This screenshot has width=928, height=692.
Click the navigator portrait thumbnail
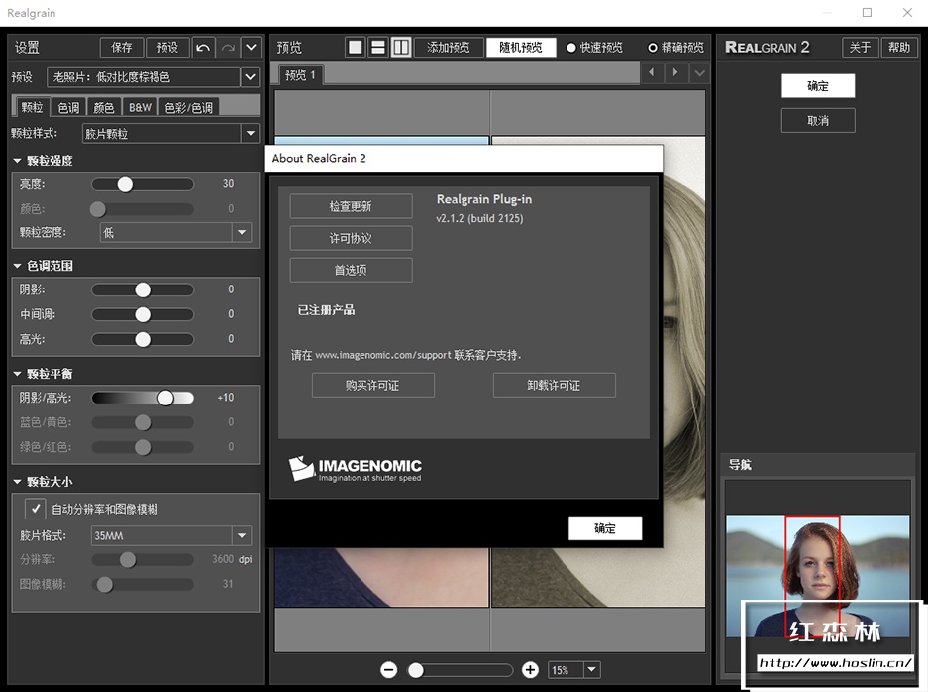[x=812, y=576]
